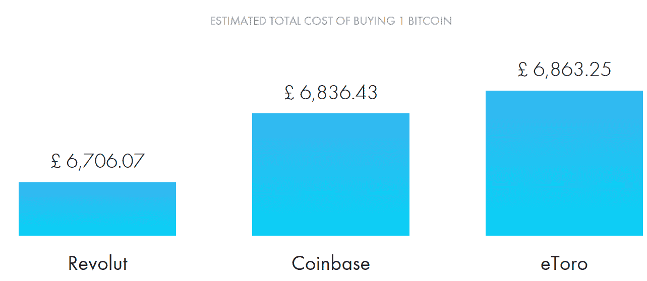
Task: Select the number 1 in the chart heading
Action: coord(401,21)
